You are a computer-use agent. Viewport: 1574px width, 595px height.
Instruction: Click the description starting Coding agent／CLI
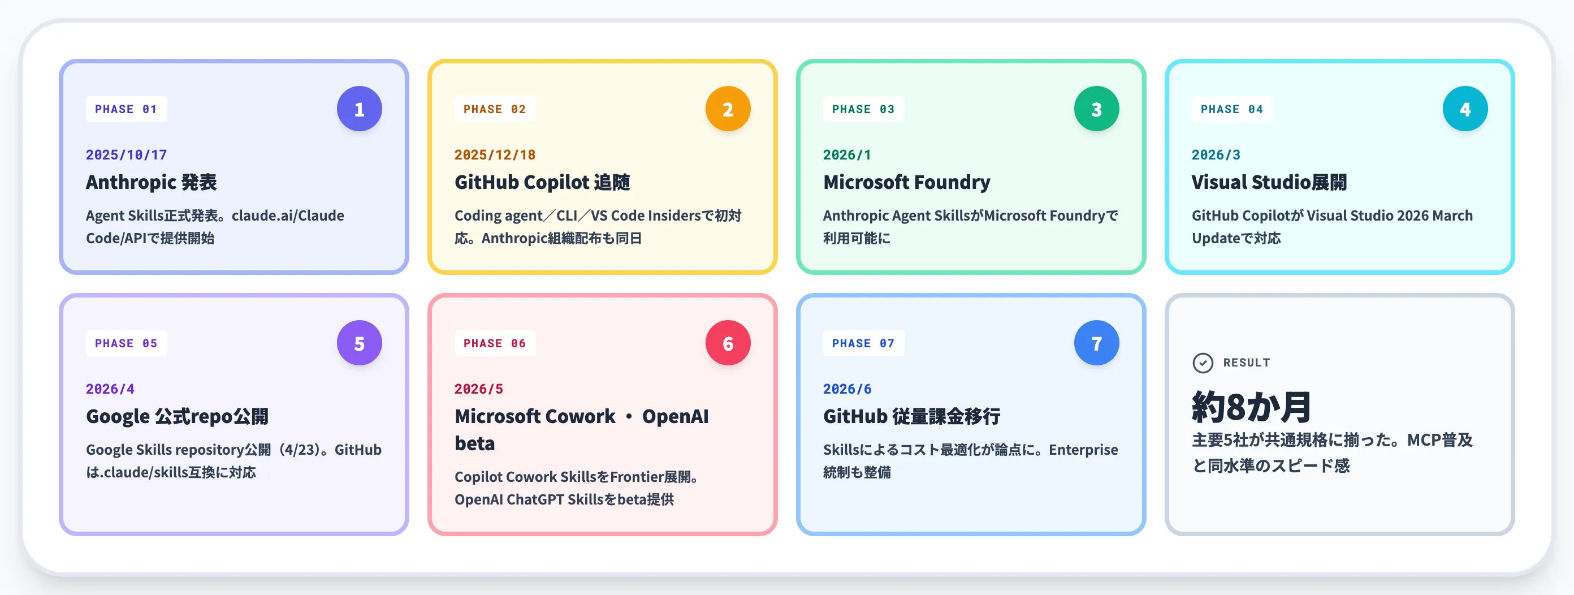tap(598, 227)
